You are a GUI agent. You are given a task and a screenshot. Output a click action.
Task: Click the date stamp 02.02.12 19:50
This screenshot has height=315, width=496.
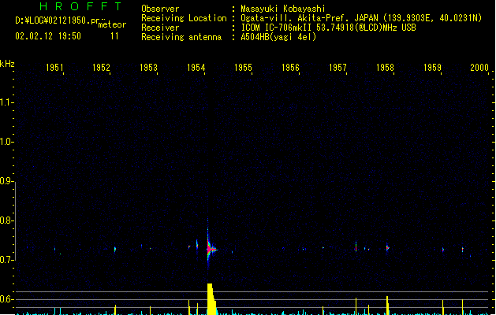coord(48,36)
